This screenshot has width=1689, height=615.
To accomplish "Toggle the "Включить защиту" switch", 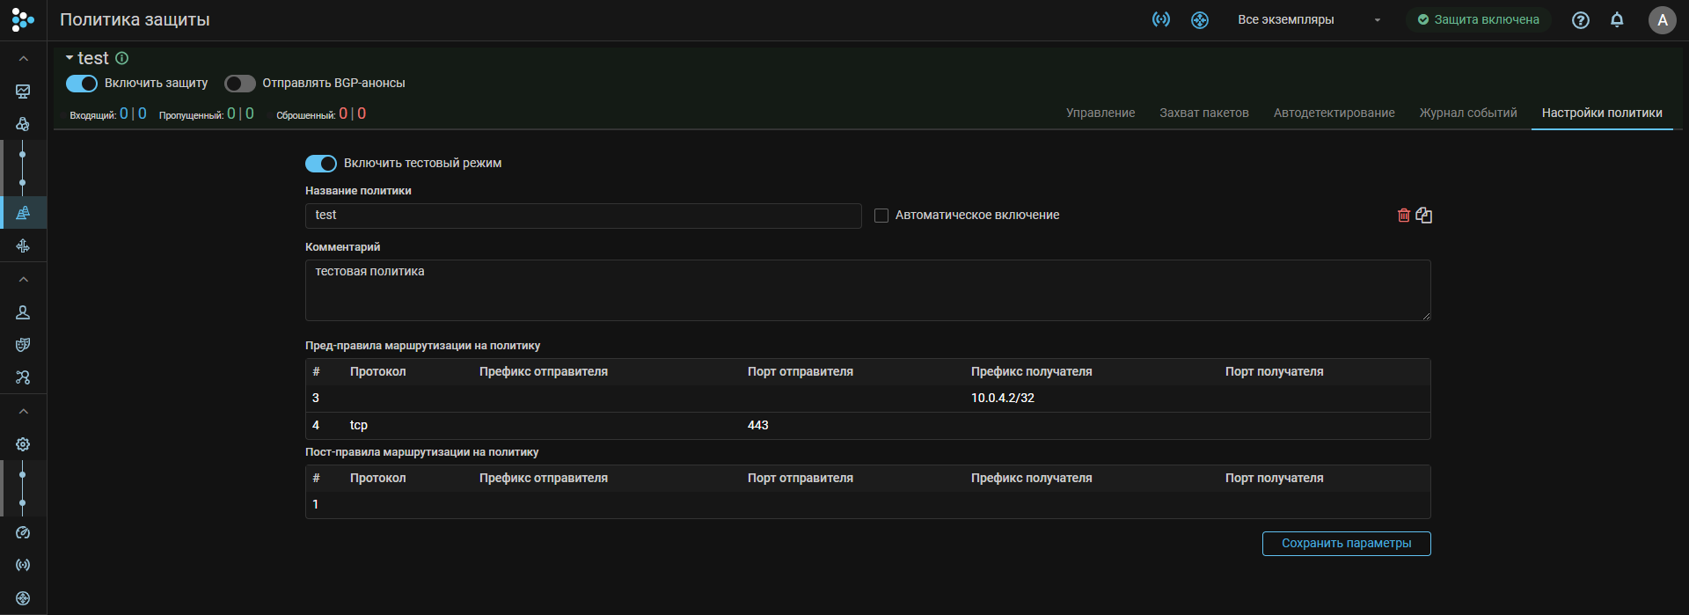I will (x=82, y=84).
